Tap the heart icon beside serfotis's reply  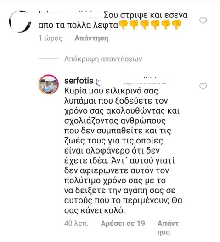[x=203, y=87]
